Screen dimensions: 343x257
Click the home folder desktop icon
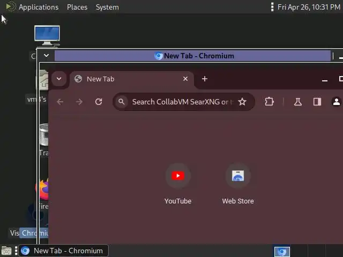(x=43, y=80)
